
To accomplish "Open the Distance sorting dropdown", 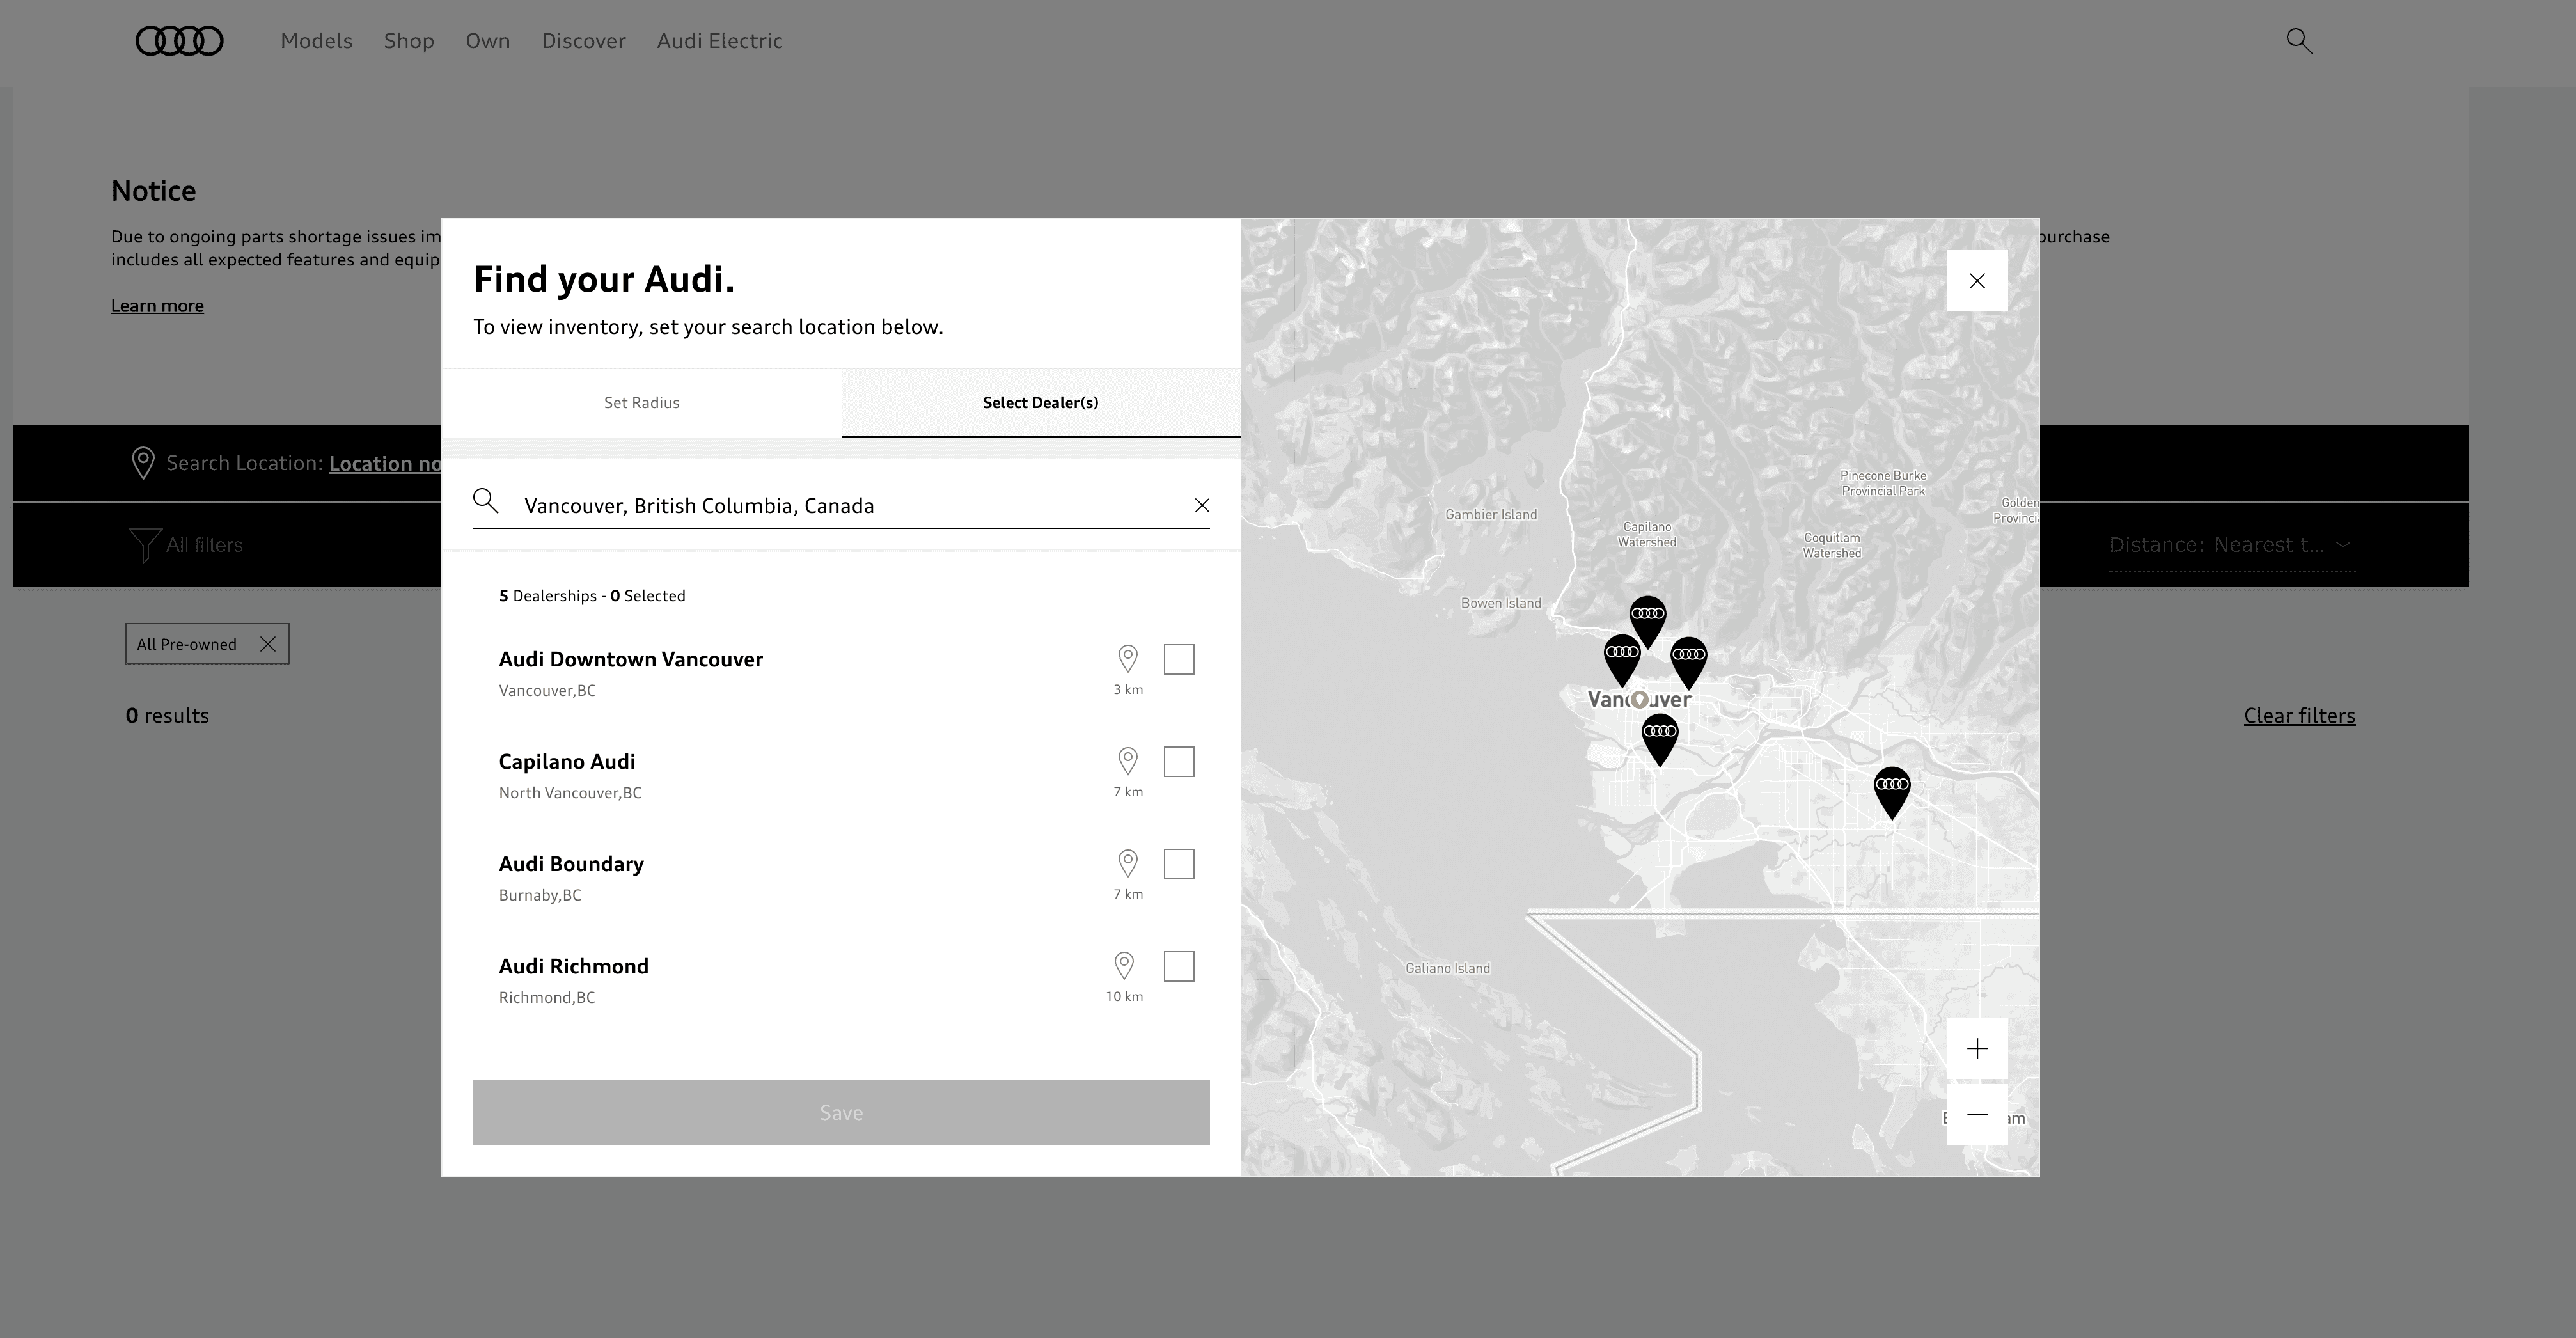I will coord(2231,545).
